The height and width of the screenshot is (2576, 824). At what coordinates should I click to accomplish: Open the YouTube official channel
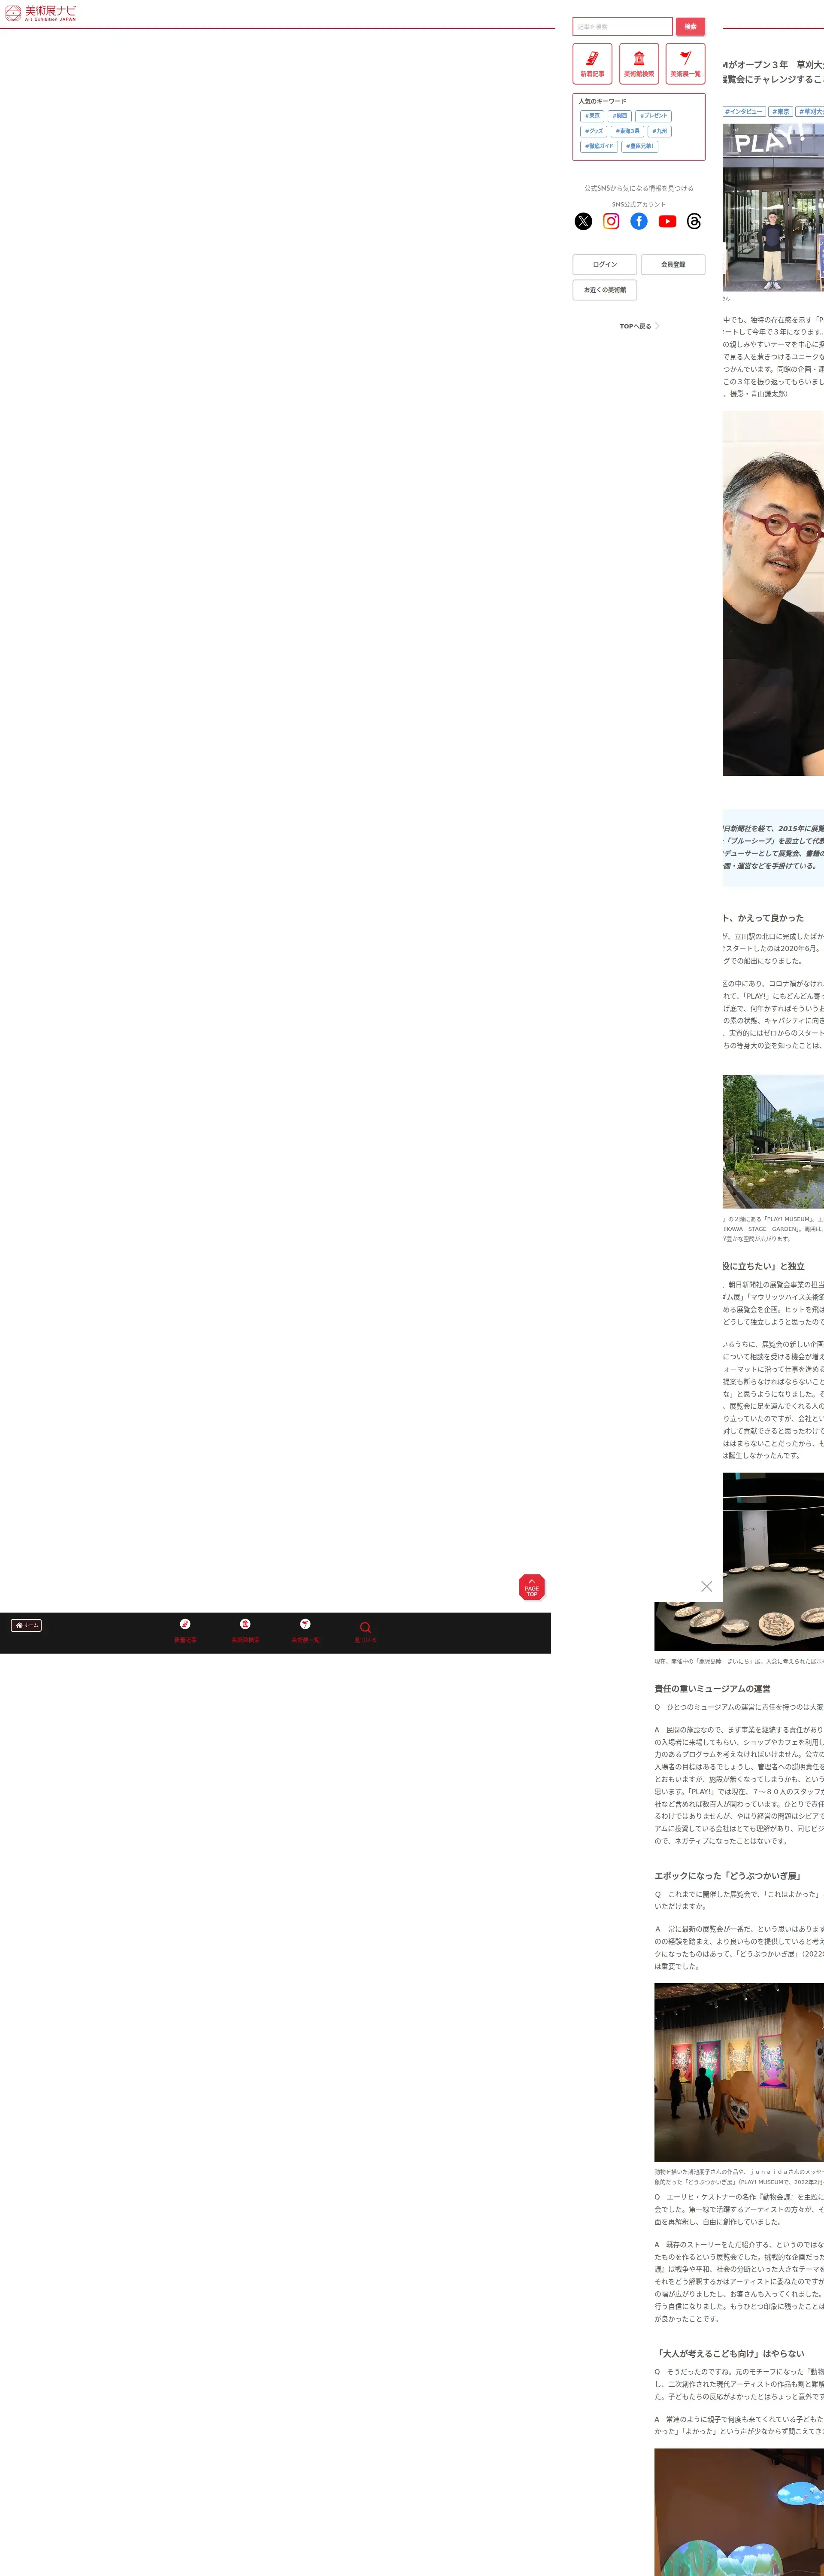(x=667, y=221)
